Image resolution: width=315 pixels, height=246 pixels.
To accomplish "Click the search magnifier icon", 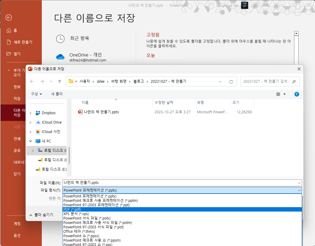I will point(294,81).
